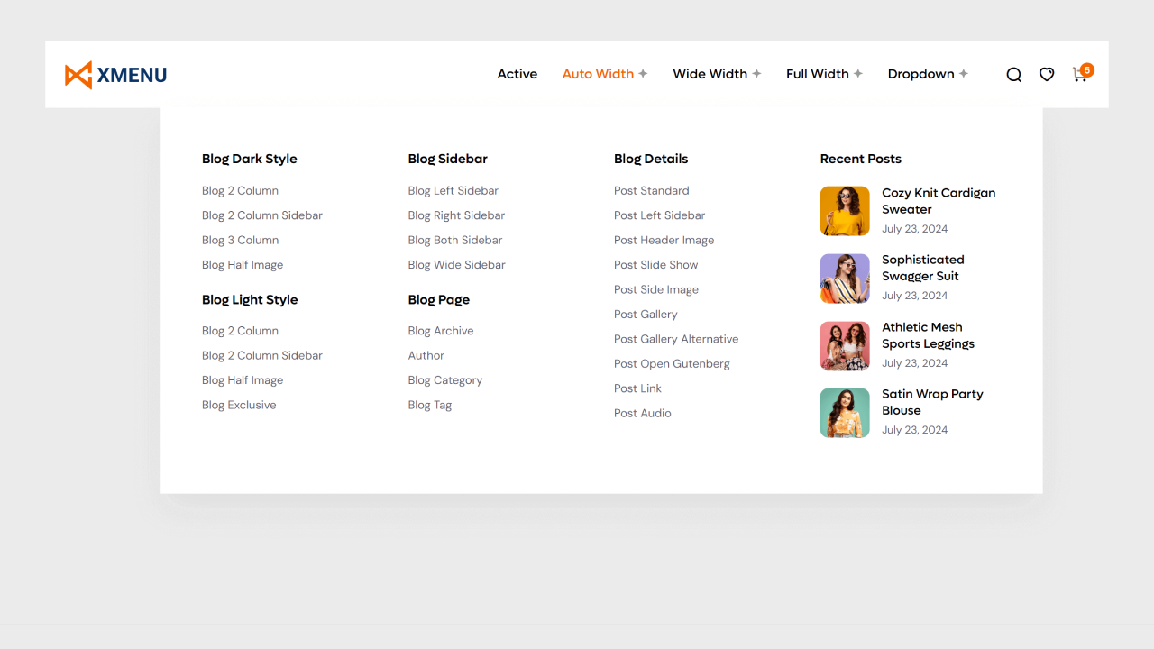Select the Active menu item
Viewport: 1154px width, 649px height.
pyautogui.click(x=517, y=74)
